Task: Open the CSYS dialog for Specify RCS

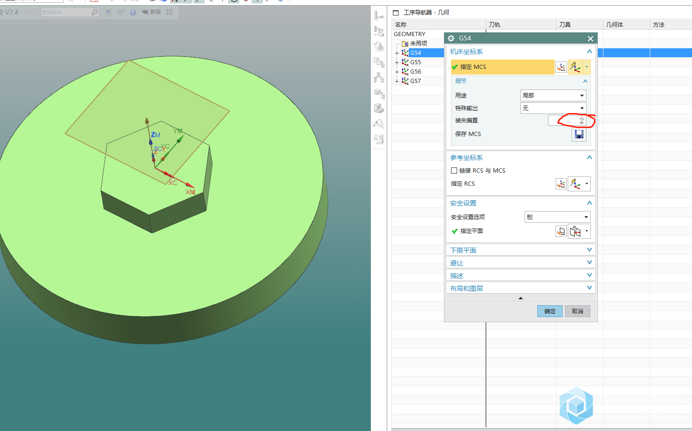Action: (x=561, y=184)
